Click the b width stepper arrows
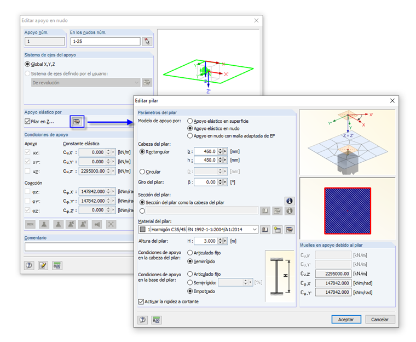 [x=220, y=151]
